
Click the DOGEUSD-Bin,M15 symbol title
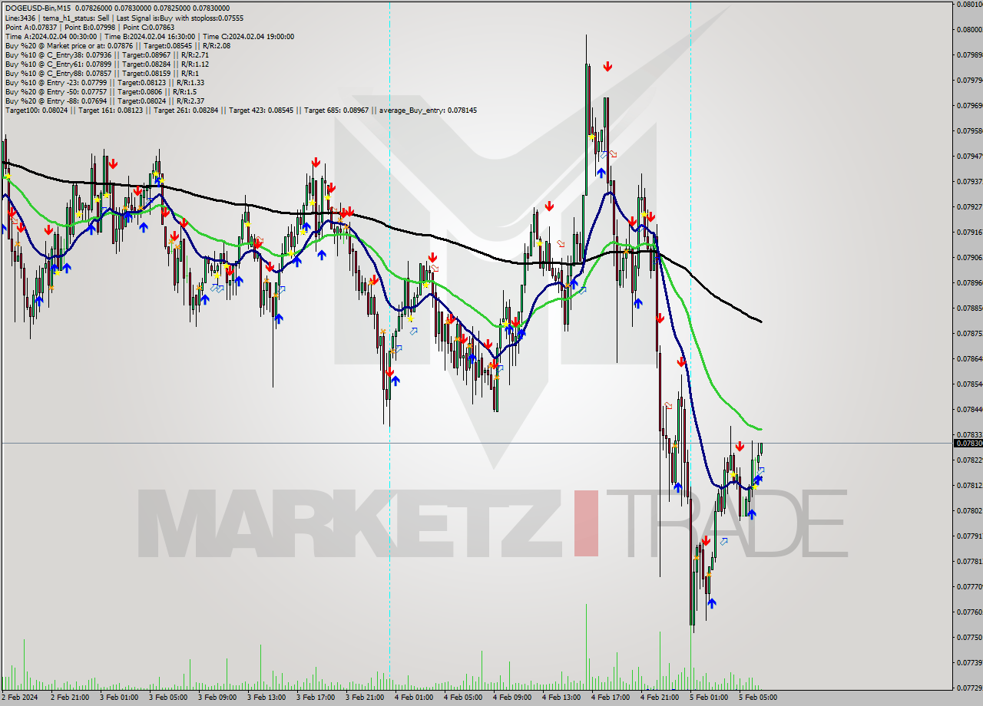pos(38,8)
